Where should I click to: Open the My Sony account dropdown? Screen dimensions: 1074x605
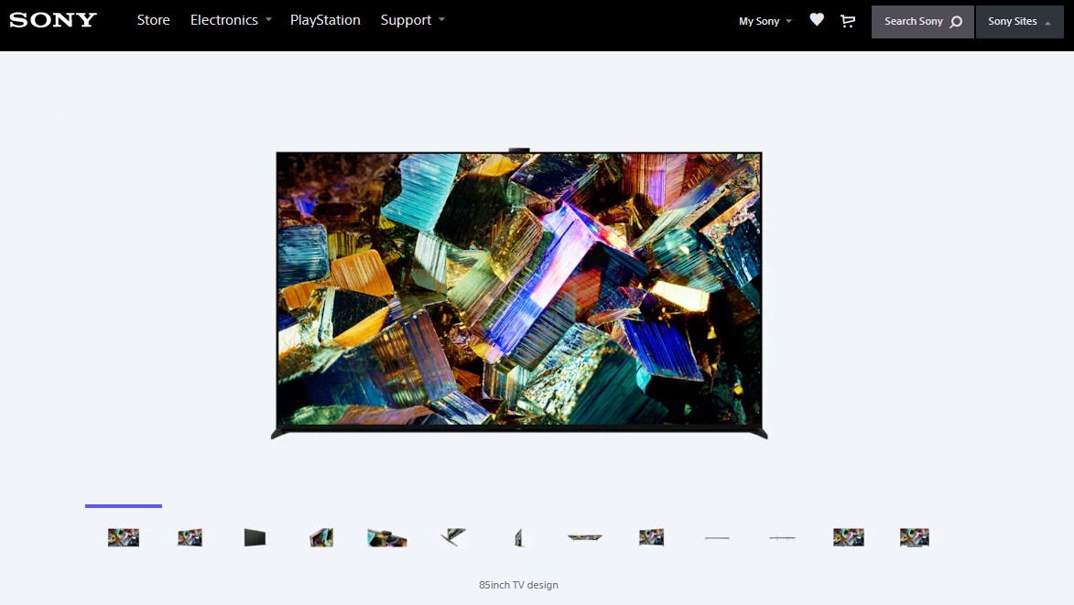(765, 21)
